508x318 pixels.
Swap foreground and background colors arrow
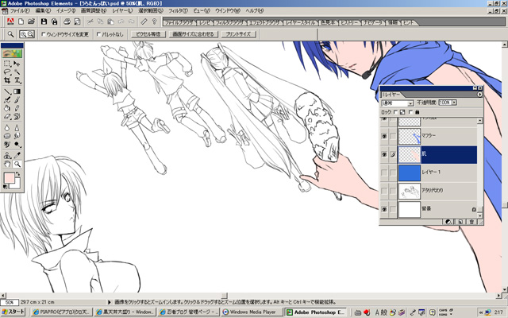click(x=17, y=174)
